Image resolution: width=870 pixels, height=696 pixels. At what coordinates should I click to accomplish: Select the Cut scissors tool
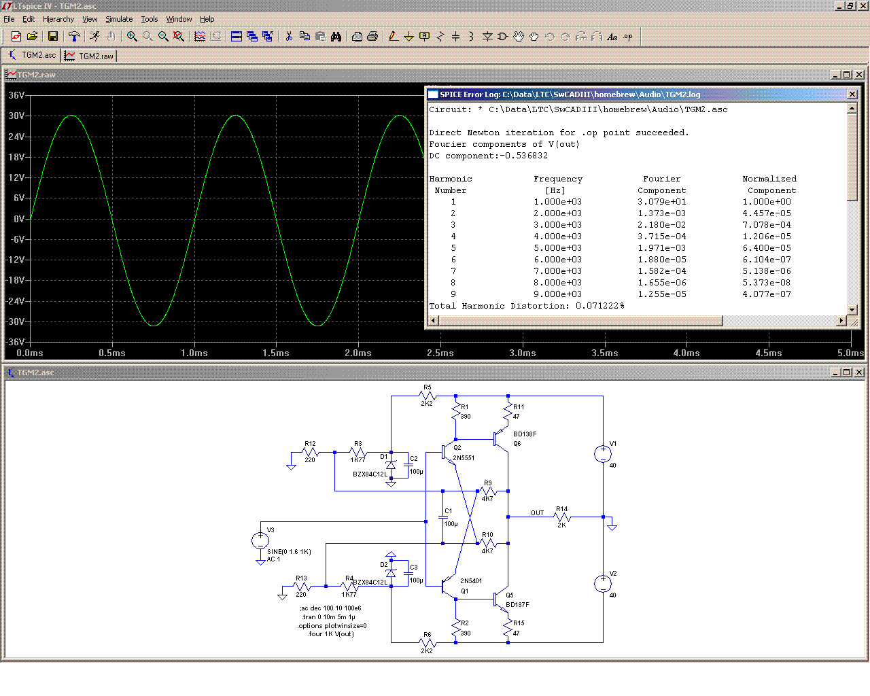(289, 37)
